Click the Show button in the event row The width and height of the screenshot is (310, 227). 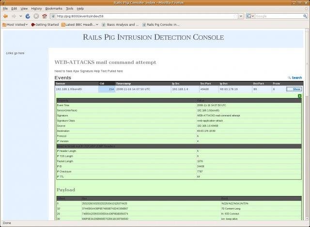(x=294, y=89)
